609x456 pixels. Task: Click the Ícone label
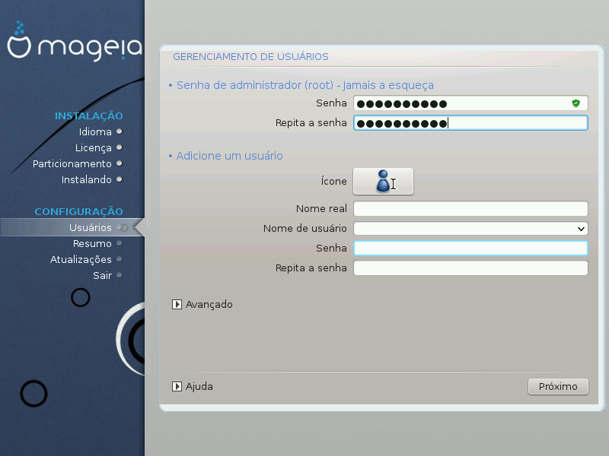[333, 181]
